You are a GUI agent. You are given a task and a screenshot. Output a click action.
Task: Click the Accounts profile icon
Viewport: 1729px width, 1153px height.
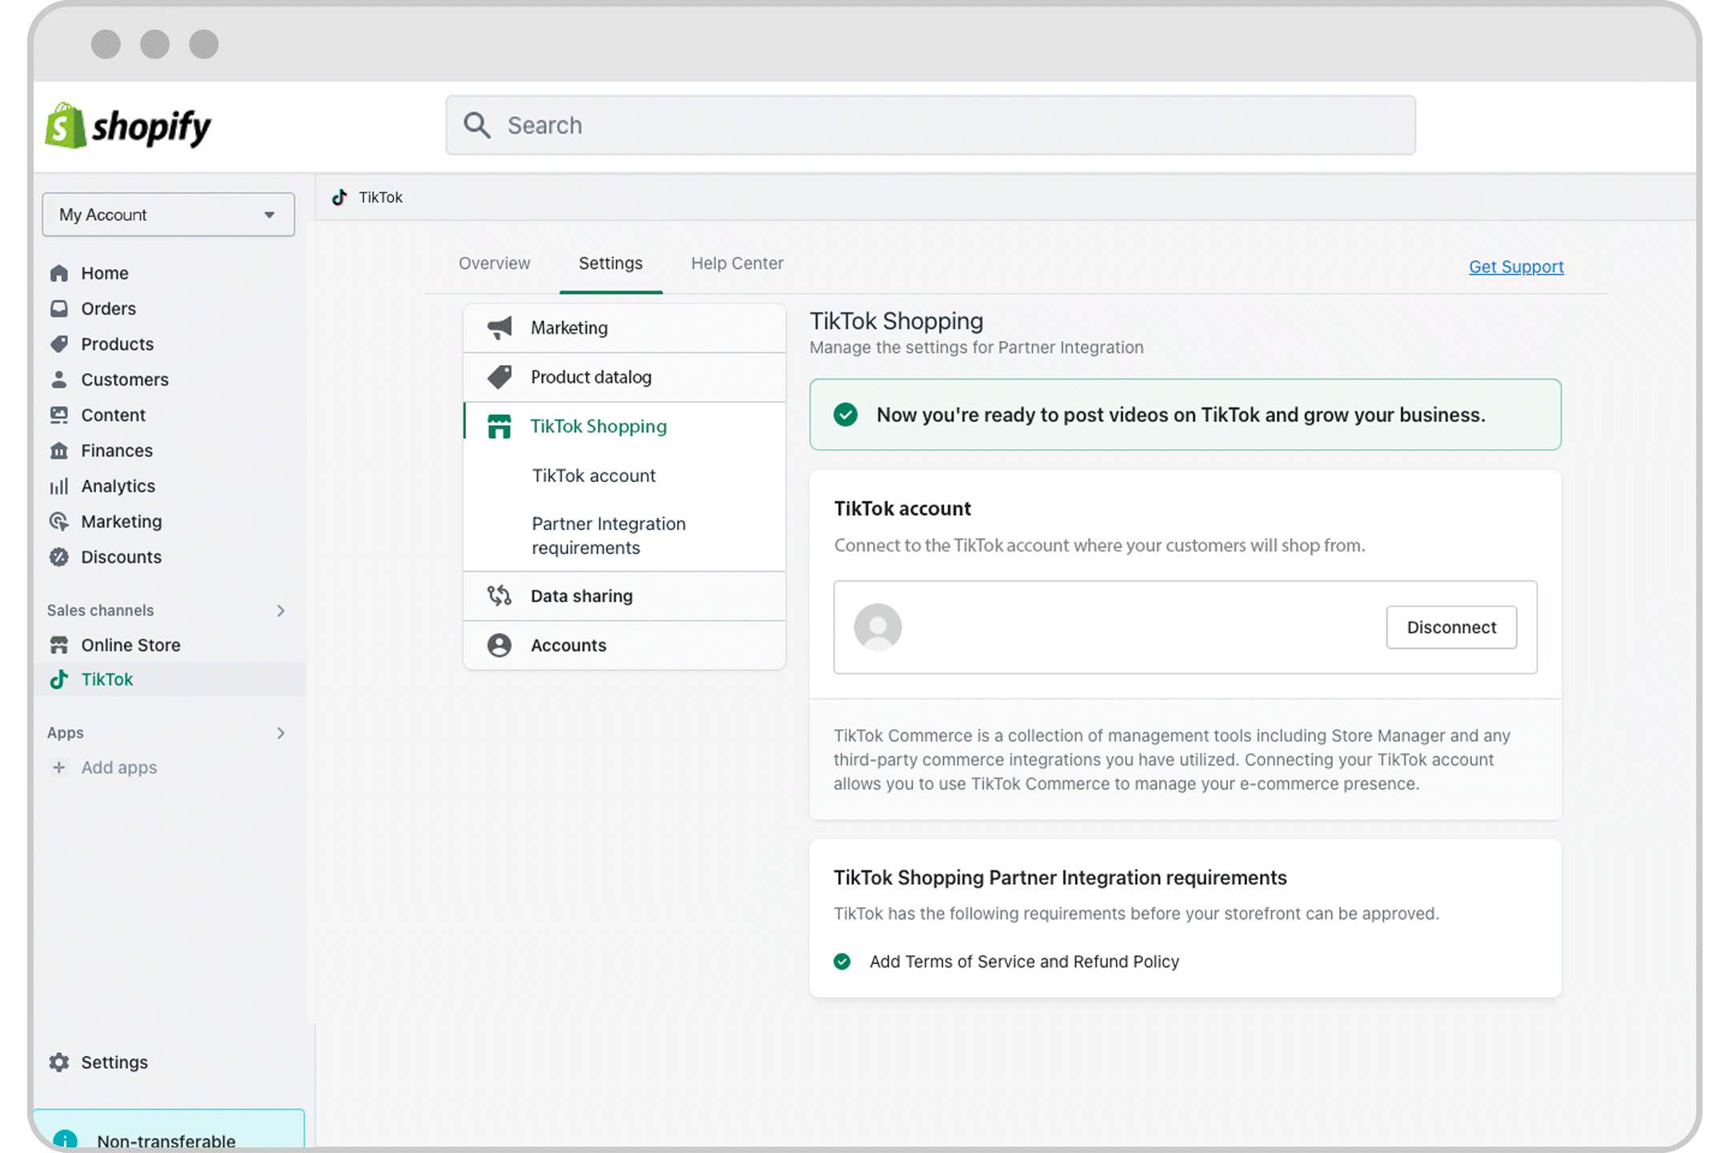click(x=499, y=644)
